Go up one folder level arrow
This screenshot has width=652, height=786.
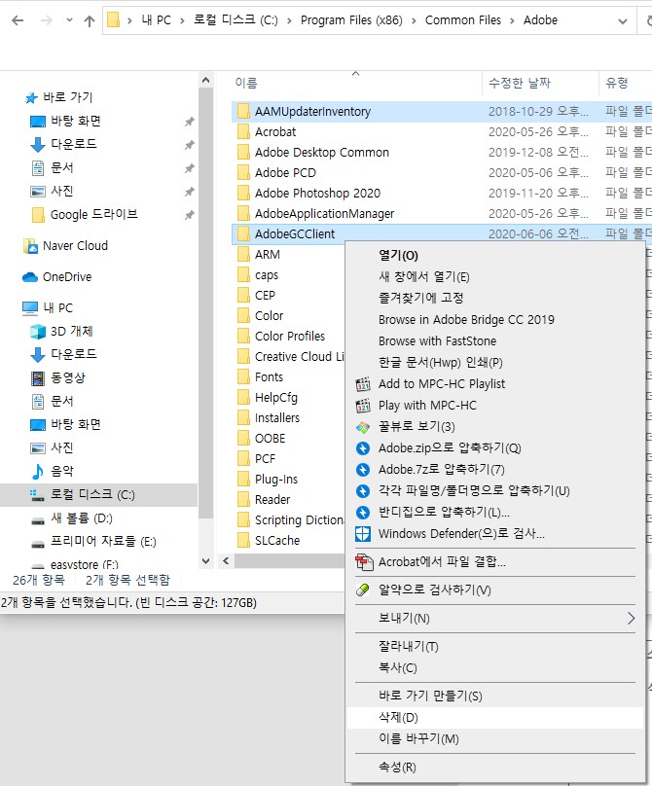(90, 20)
